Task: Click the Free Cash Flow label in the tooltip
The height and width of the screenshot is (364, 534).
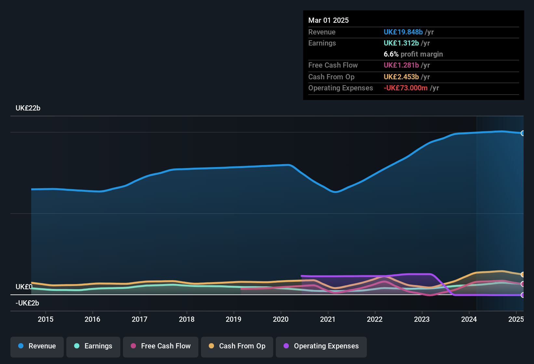Action: point(333,65)
